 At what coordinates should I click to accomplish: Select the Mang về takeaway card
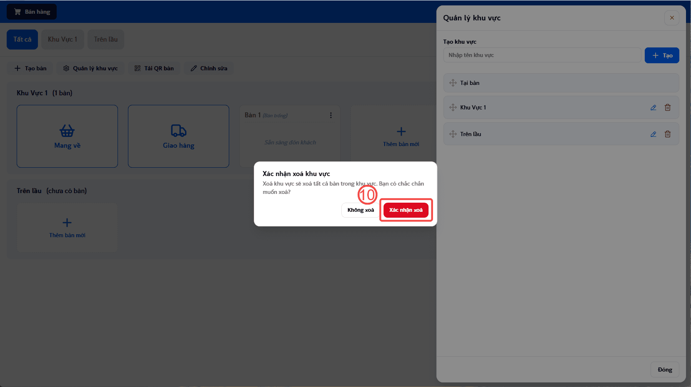pyautogui.click(x=67, y=136)
